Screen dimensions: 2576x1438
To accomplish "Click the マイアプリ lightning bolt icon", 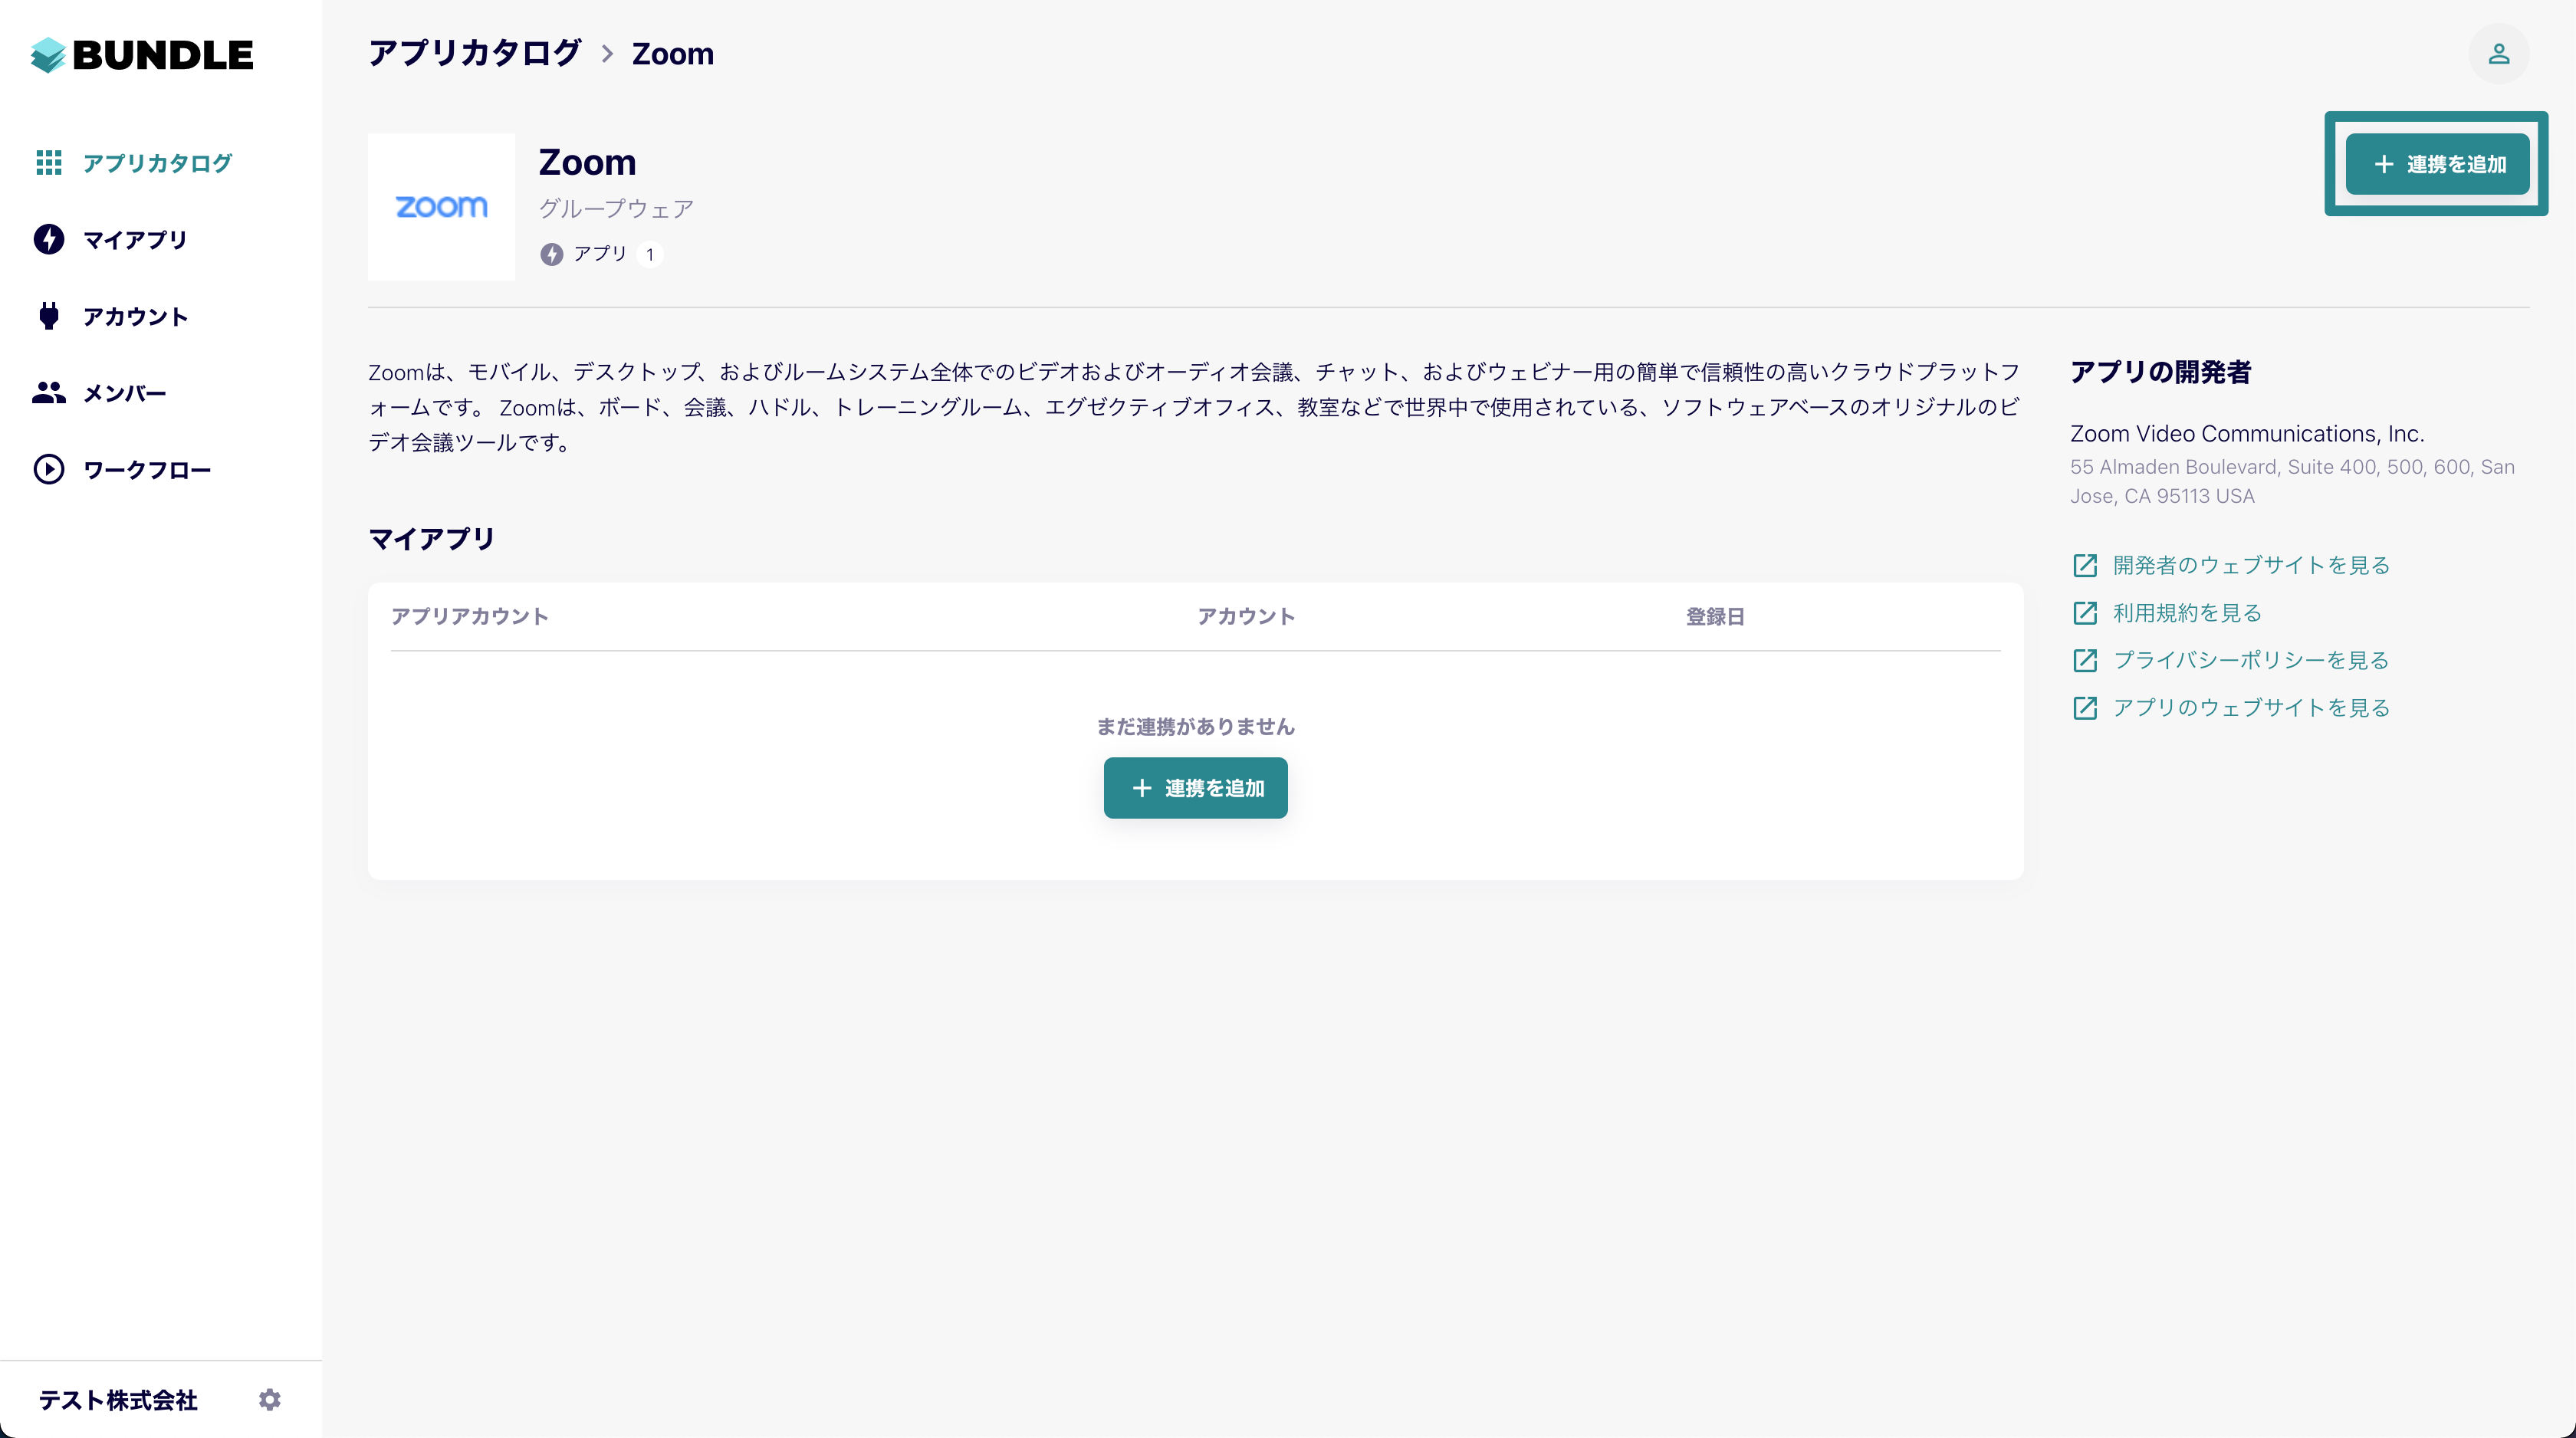I will pos(49,239).
